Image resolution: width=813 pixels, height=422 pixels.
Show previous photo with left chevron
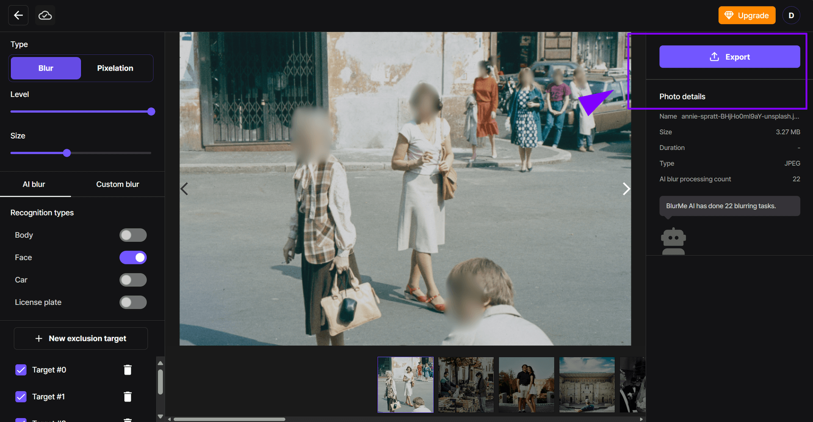[184, 189]
